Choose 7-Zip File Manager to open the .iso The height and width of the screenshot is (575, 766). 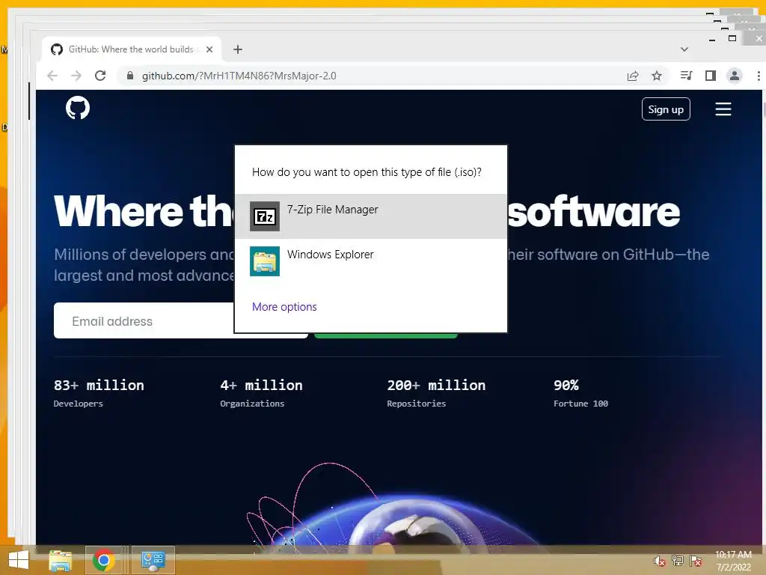point(371,216)
